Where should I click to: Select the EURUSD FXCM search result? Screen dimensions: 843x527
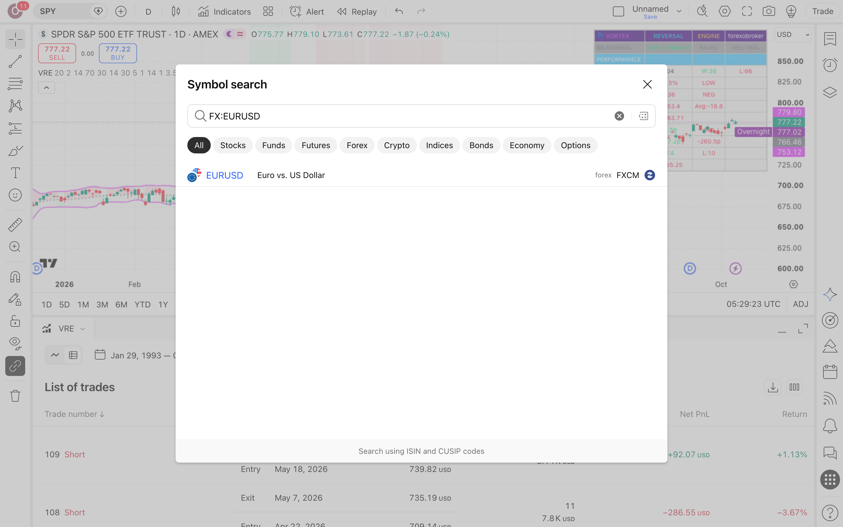point(421,175)
